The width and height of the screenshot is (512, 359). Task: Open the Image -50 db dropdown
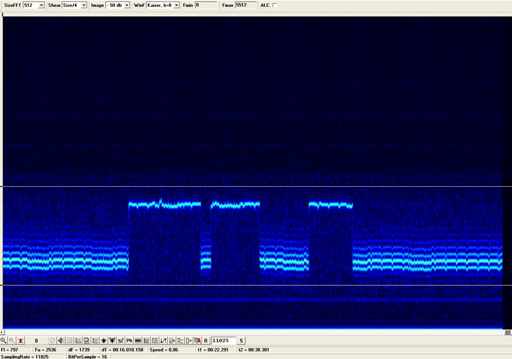[x=126, y=5]
